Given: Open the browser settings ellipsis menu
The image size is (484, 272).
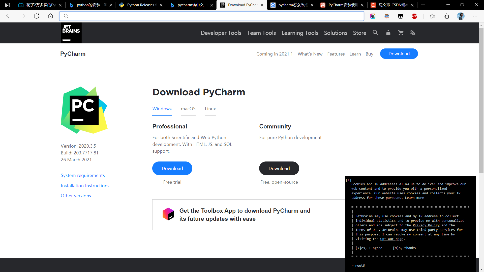Looking at the screenshot, I should tap(475, 16).
